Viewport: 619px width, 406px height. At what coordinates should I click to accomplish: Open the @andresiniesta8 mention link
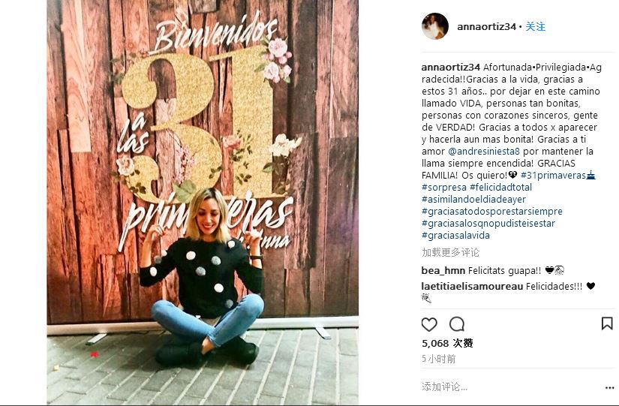tap(484, 152)
